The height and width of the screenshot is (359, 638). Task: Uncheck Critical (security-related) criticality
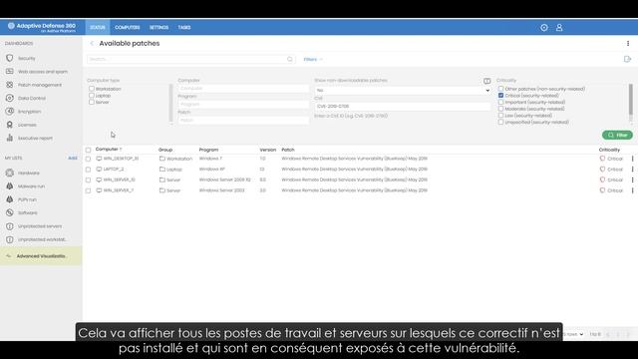tap(500, 96)
